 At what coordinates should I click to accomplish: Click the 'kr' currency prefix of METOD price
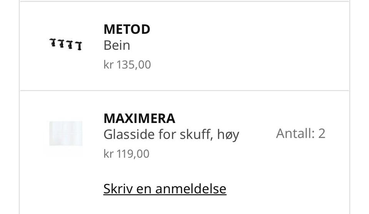(108, 64)
